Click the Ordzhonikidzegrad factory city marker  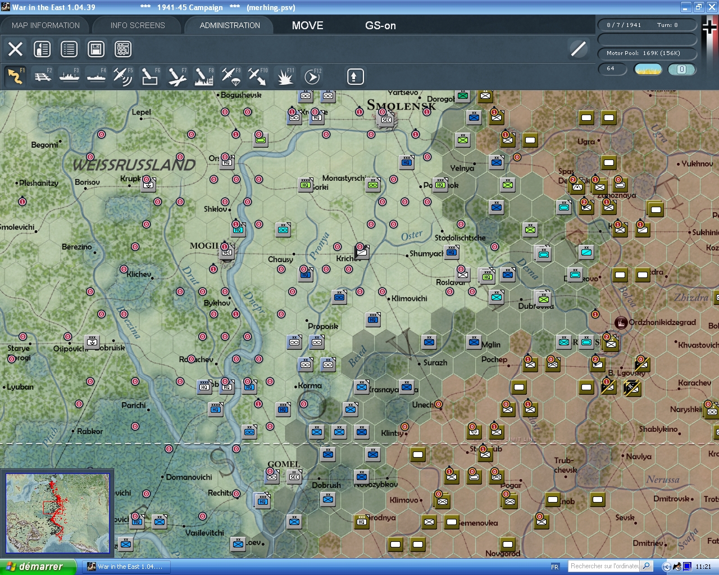pos(621,322)
